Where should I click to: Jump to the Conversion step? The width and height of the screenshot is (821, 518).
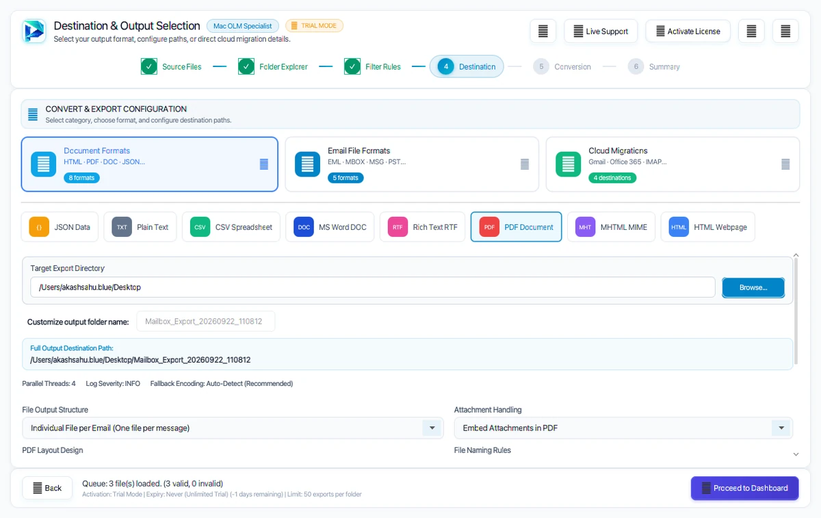[x=562, y=66]
